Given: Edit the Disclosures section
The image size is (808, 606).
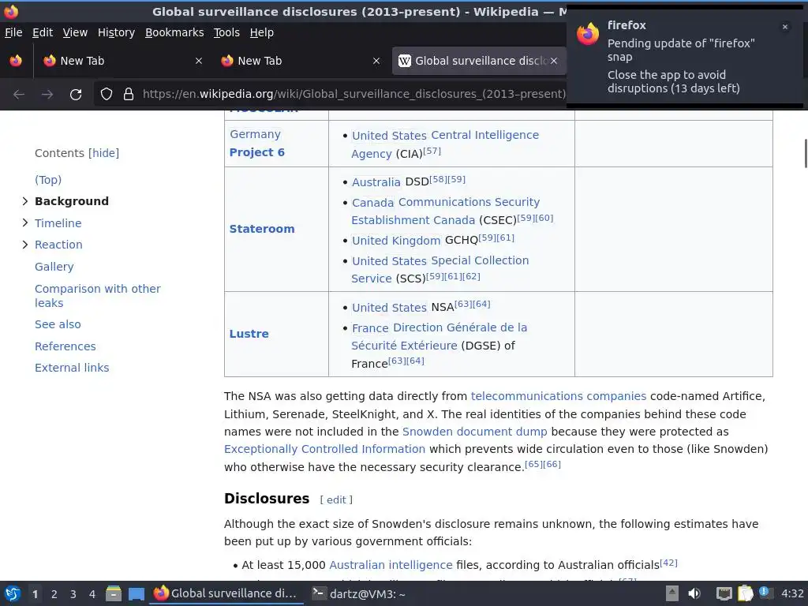Looking at the screenshot, I should (336, 499).
